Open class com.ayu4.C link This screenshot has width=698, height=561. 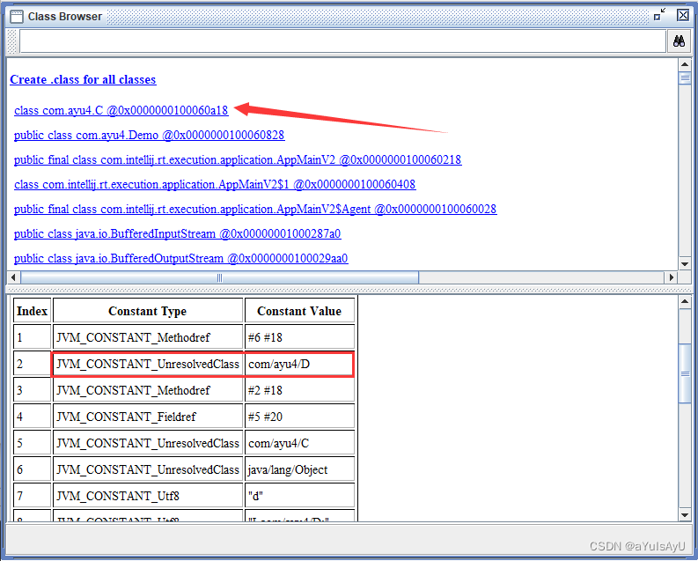click(121, 110)
